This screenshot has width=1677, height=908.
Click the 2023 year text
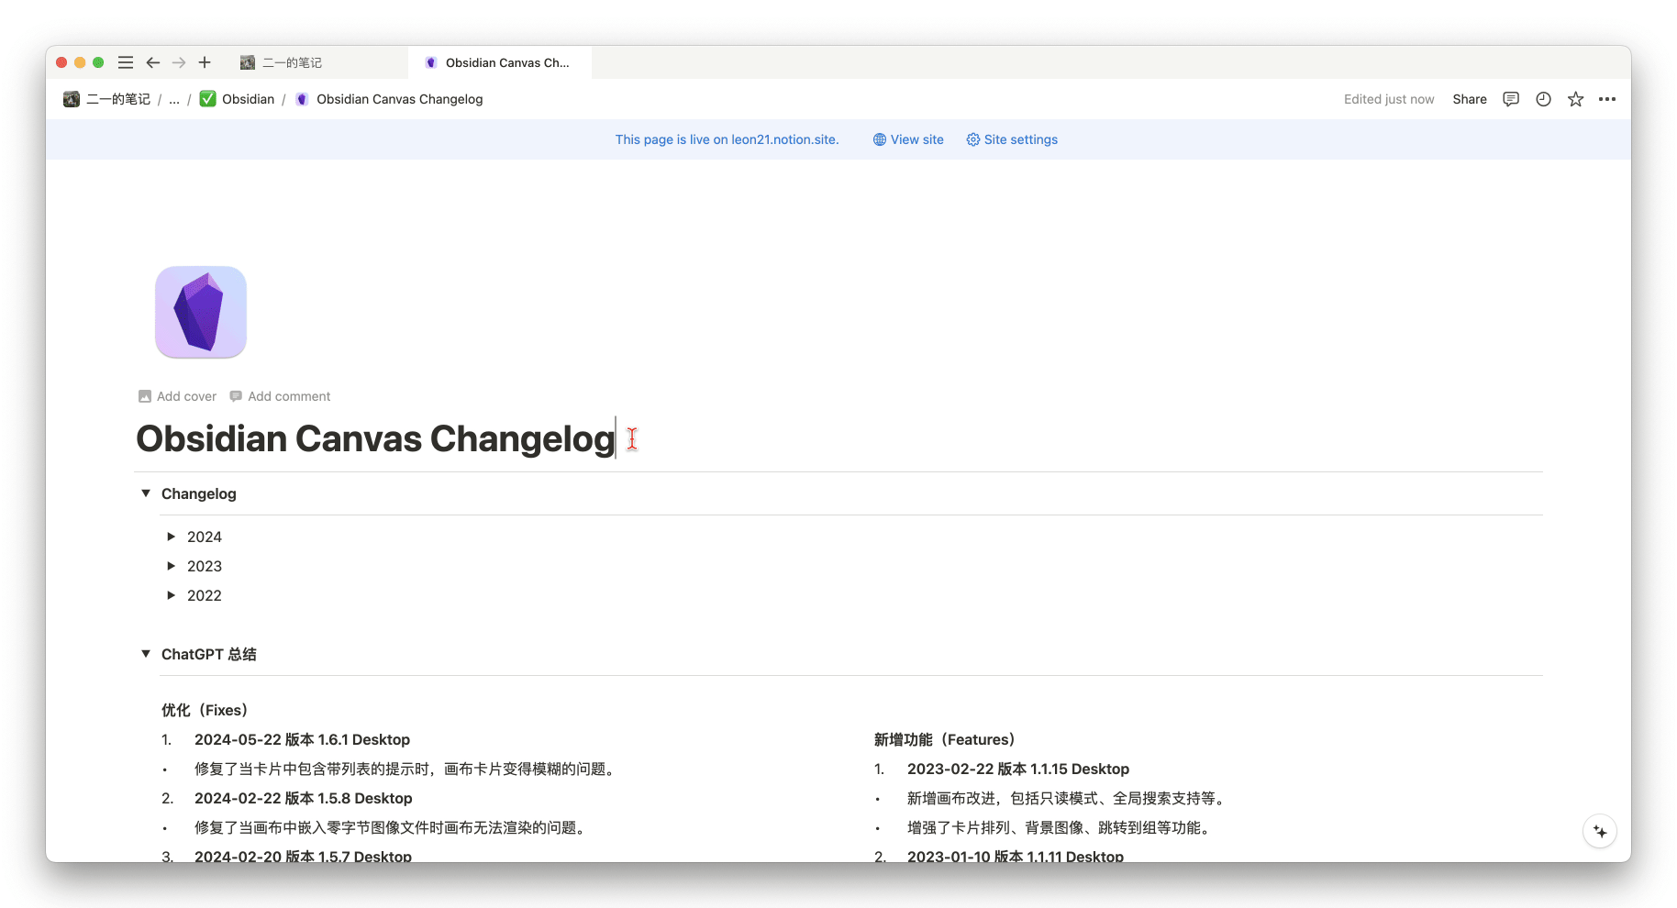(205, 566)
